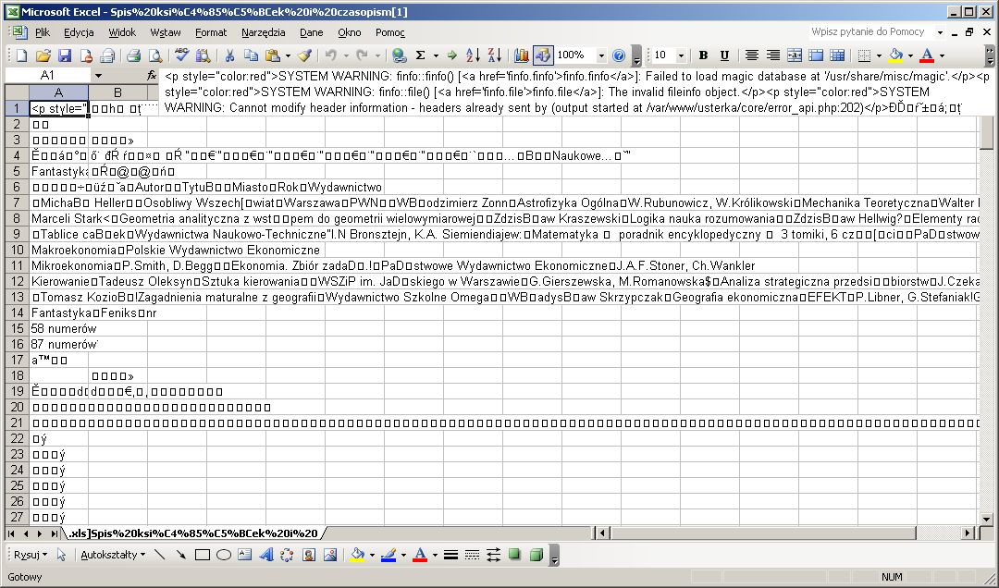Click the Save floppy disk icon
The image size is (999, 588).
pyautogui.click(x=66, y=55)
